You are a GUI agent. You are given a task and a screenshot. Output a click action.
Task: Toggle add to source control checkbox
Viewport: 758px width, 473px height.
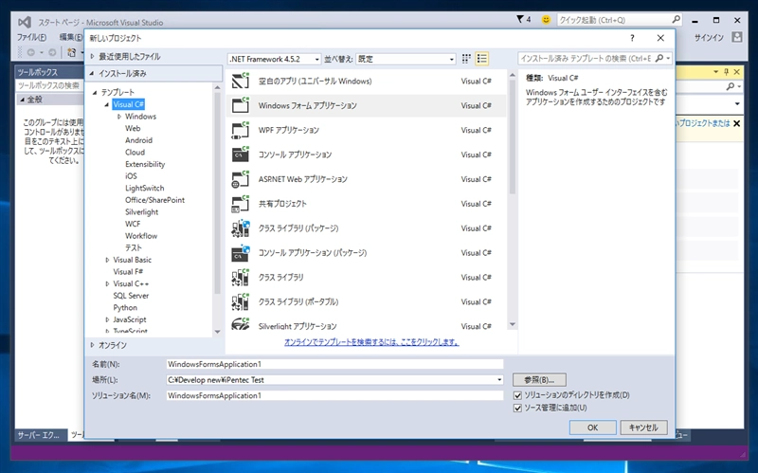(x=517, y=408)
